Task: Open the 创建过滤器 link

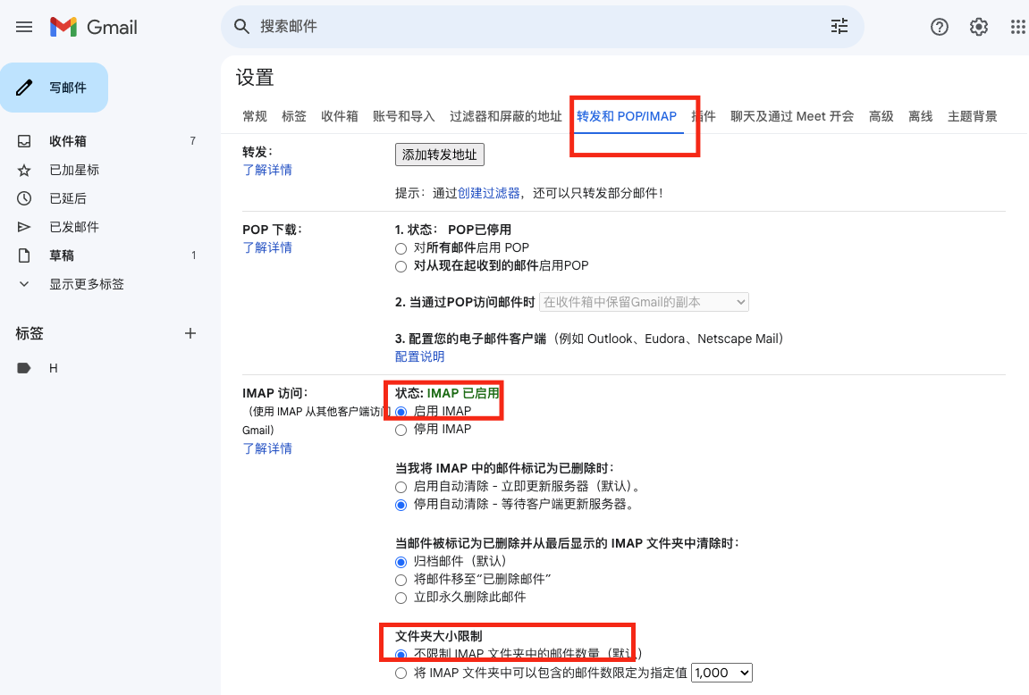Action: point(488,193)
